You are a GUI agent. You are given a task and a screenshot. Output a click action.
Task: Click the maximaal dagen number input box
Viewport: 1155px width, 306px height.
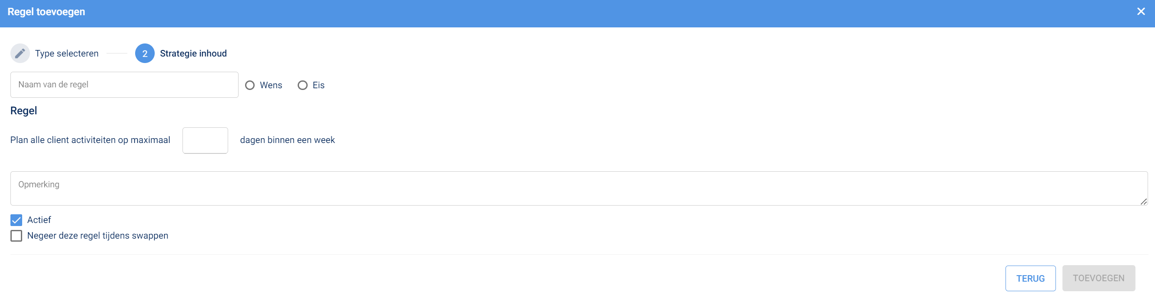click(205, 140)
